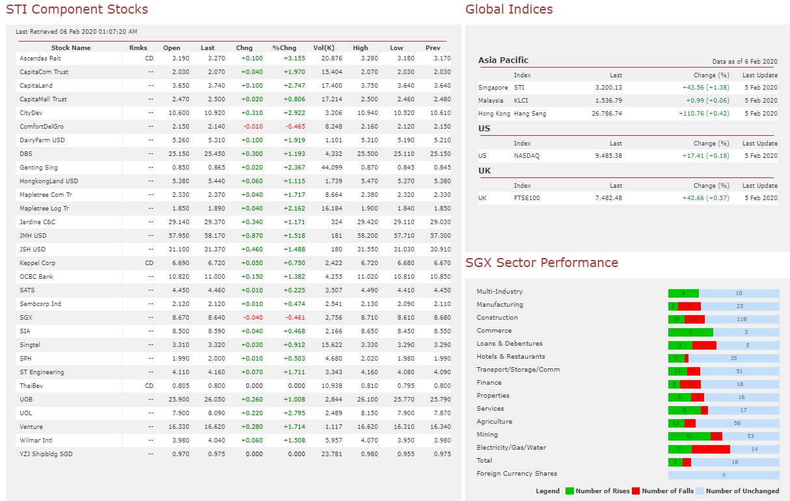The width and height of the screenshot is (790, 501).
Task: Click the Global Indices heading
Action: pyautogui.click(x=509, y=9)
